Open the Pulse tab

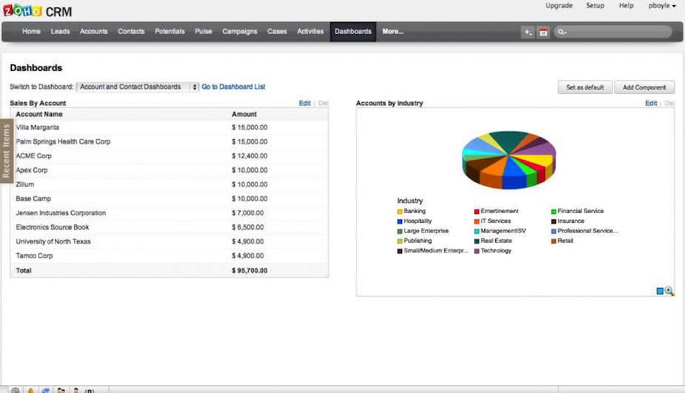pyautogui.click(x=203, y=31)
